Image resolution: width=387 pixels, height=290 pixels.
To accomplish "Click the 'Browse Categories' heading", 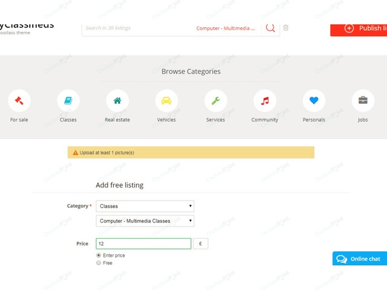I will coord(191,71).
